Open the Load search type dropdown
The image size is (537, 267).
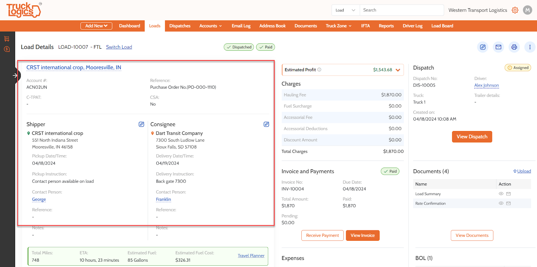(346, 10)
